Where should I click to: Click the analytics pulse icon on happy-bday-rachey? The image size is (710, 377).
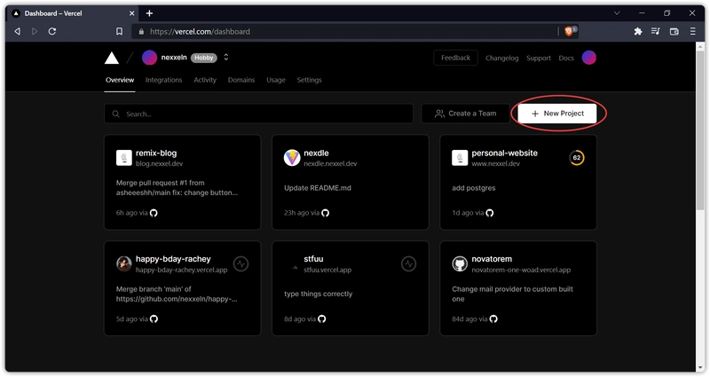[241, 263]
